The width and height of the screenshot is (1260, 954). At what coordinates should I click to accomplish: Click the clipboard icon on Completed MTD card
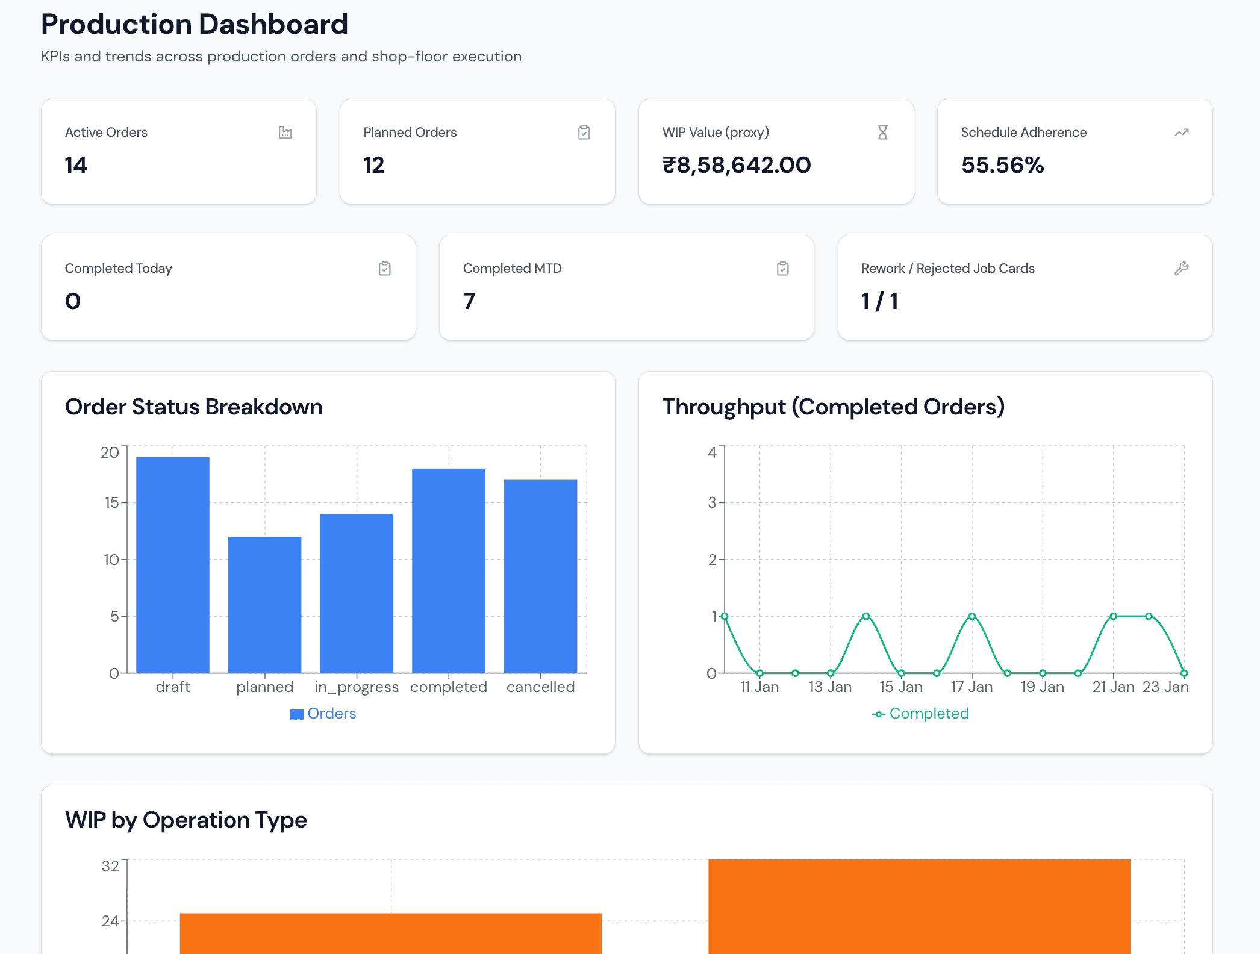(x=782, y=268)
